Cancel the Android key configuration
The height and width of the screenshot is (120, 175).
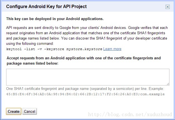(x=30, y=111)
